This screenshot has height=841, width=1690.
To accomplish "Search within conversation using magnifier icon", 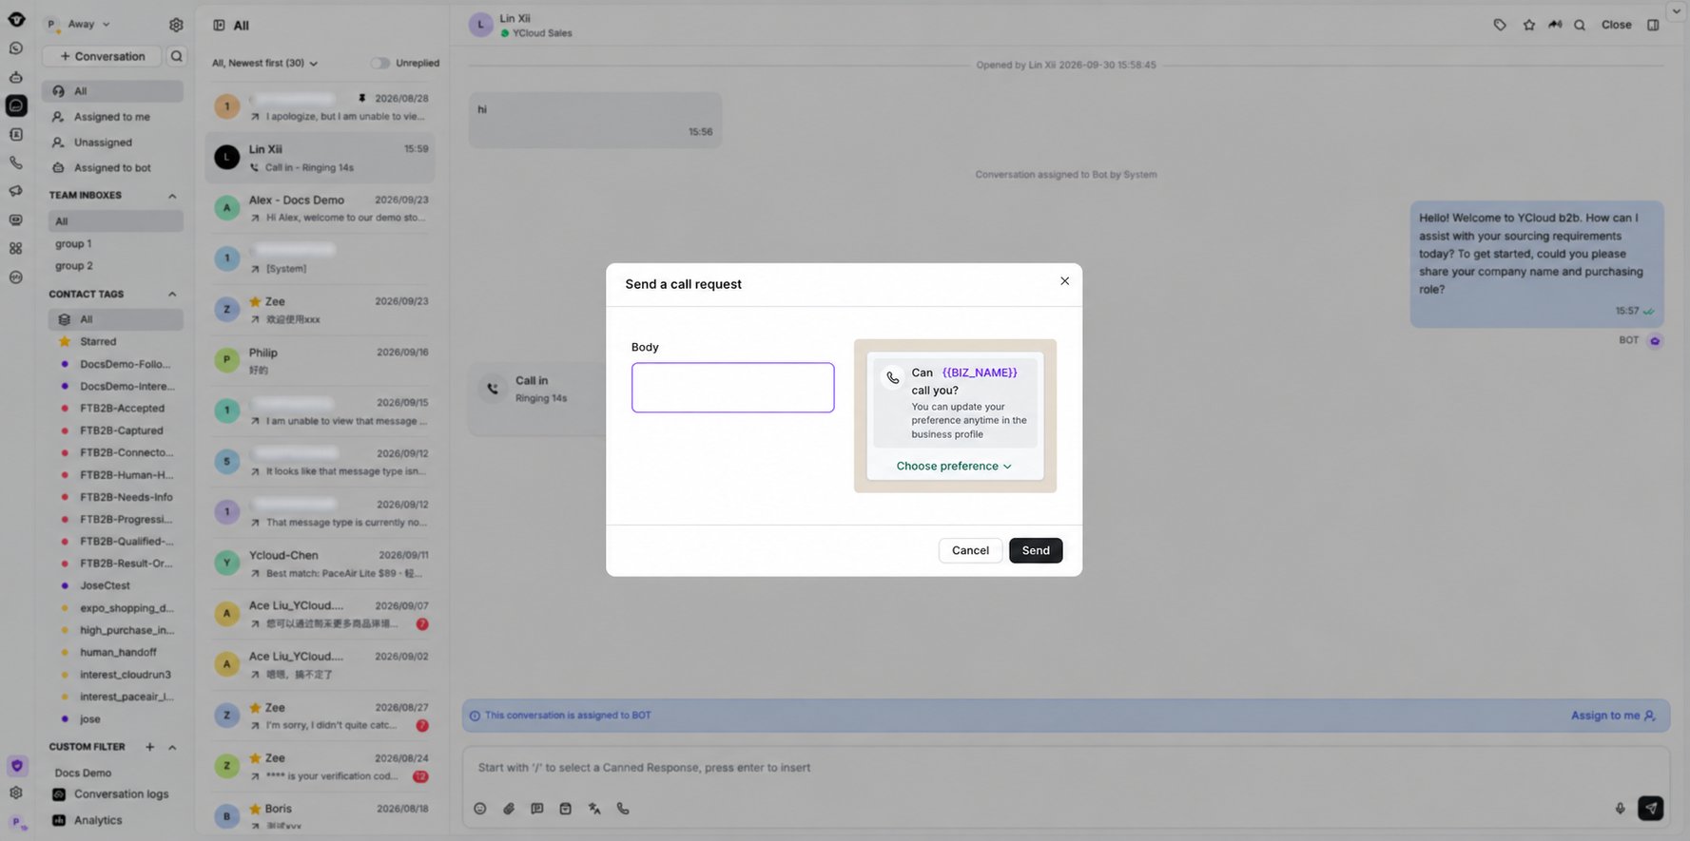I will pyautogui.click(x=1580, y=26).
